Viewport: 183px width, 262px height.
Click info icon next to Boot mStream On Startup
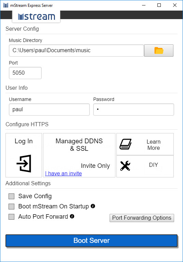[93, 206]
